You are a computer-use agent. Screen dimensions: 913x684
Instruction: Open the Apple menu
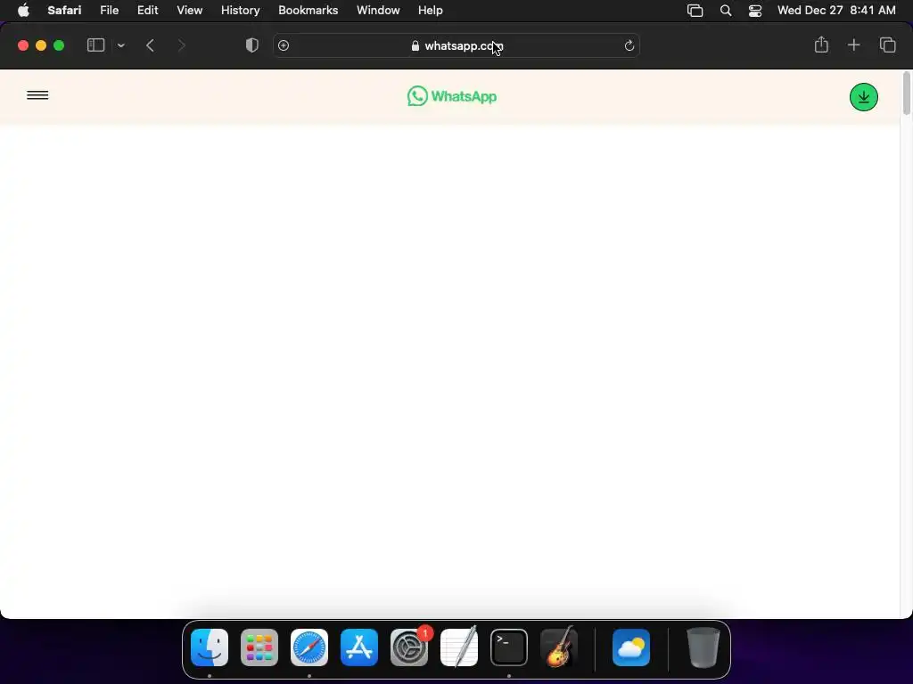(x=23, y=10)
